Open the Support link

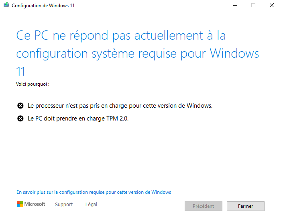click(64, 205)
